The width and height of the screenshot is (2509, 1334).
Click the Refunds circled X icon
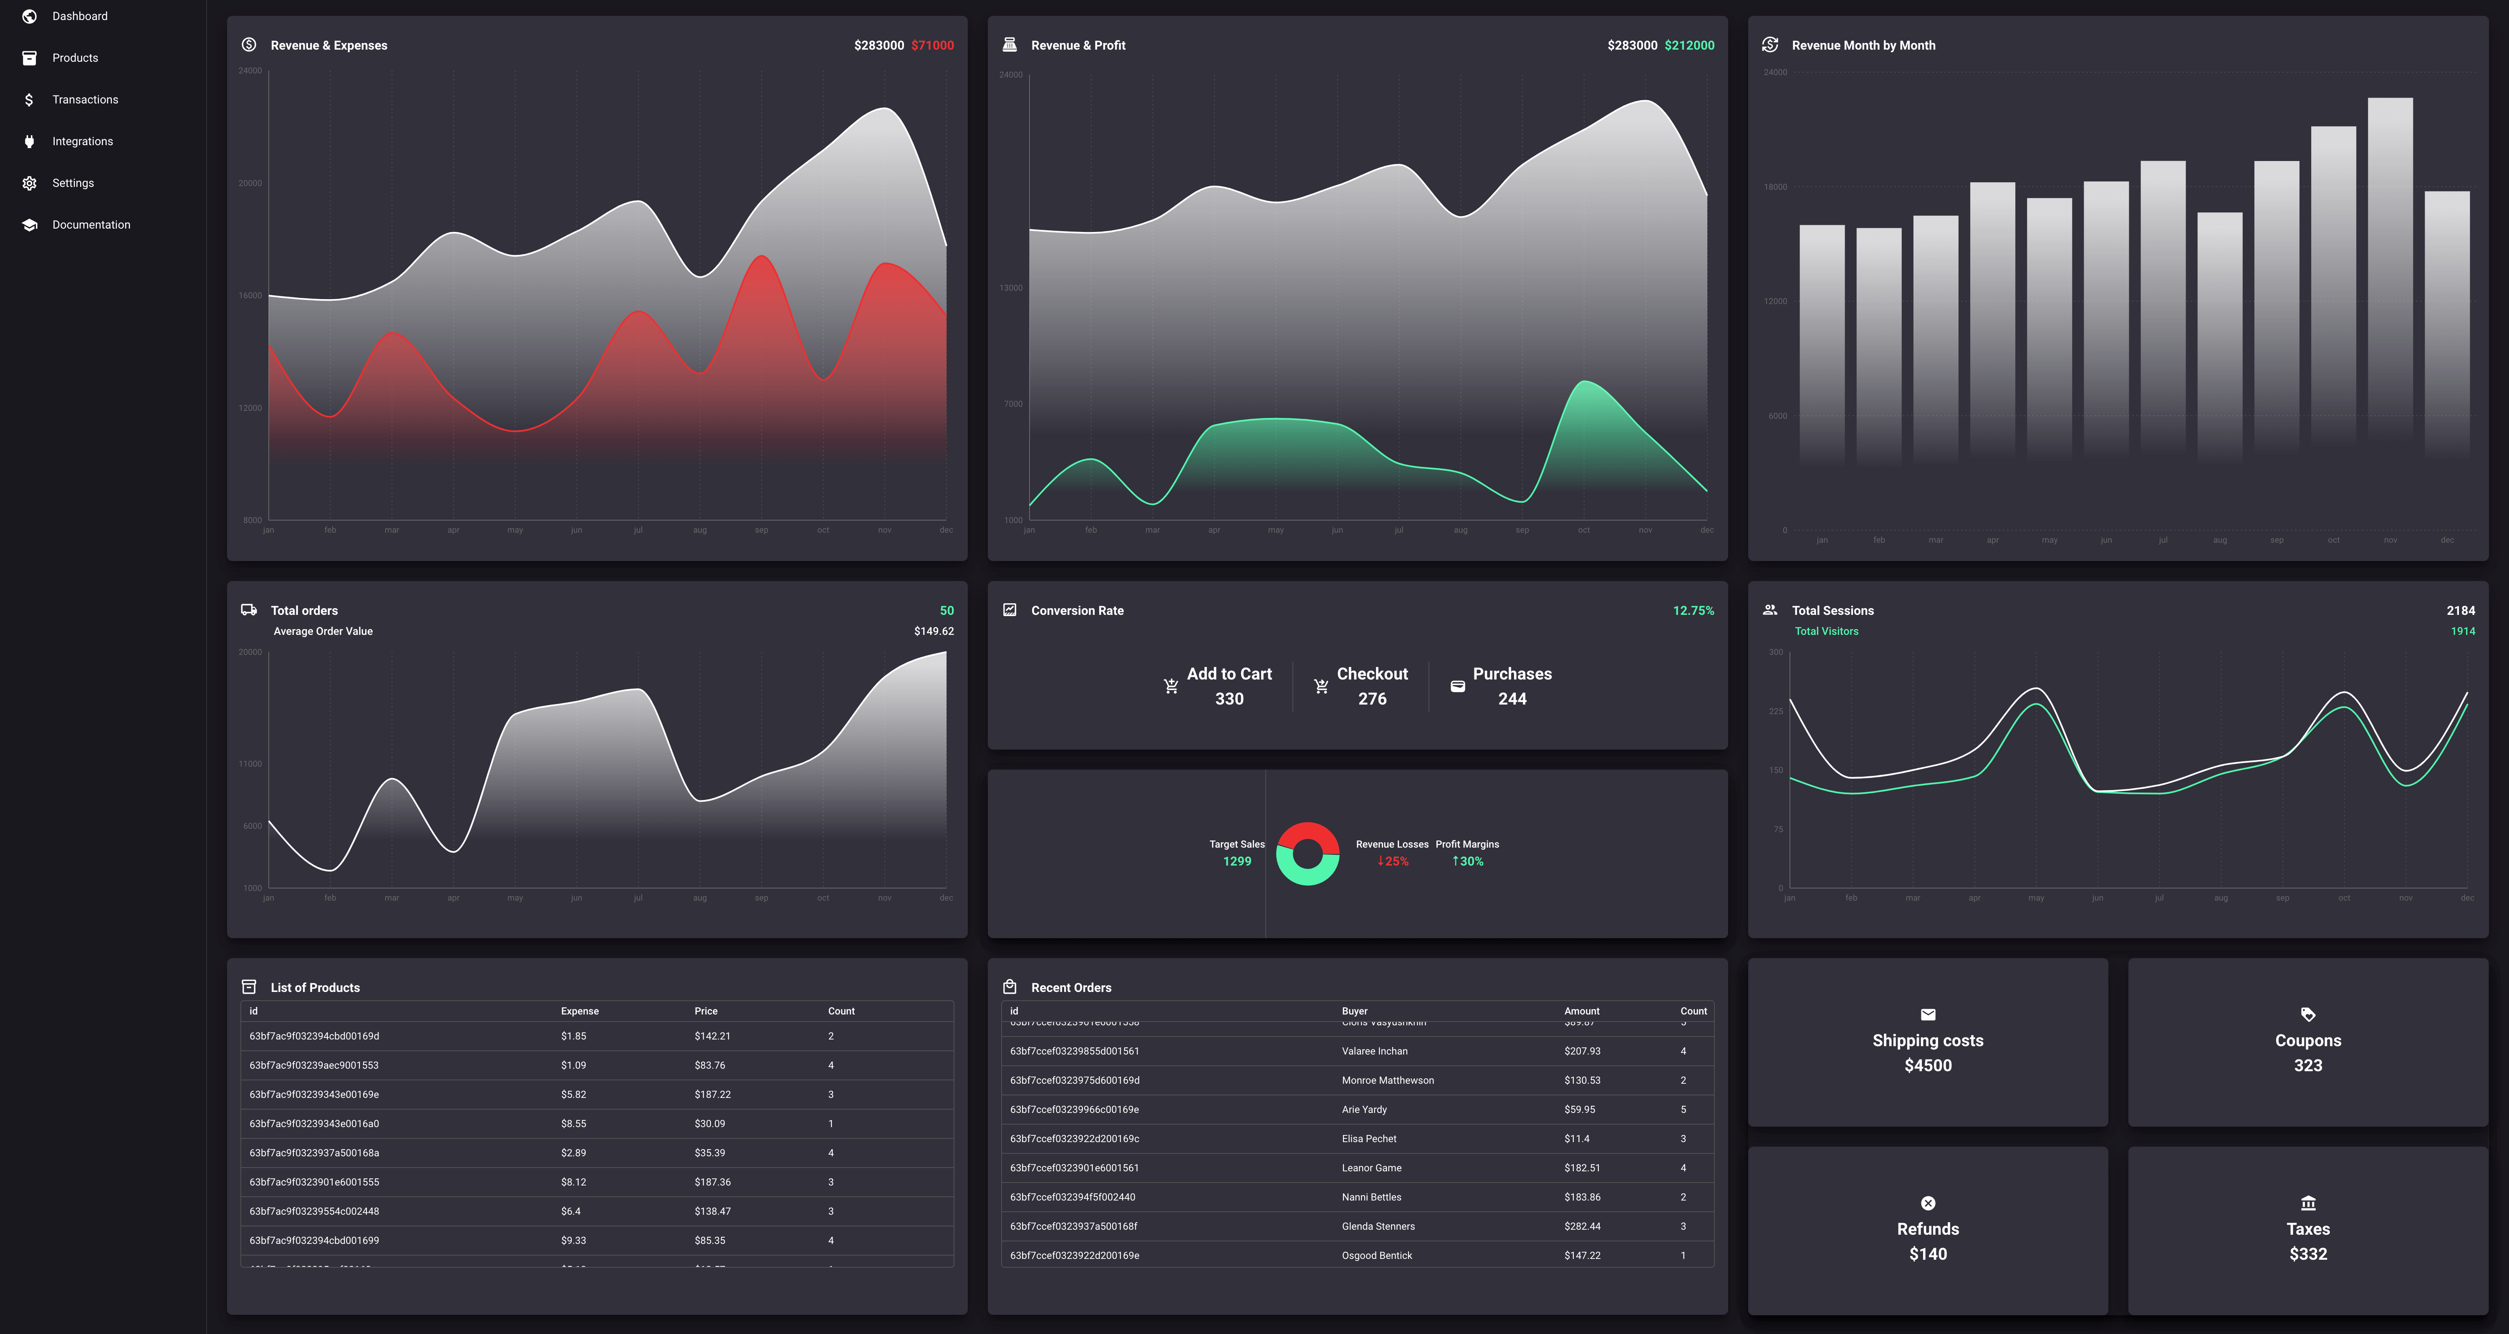[x=1928, y=1203]
